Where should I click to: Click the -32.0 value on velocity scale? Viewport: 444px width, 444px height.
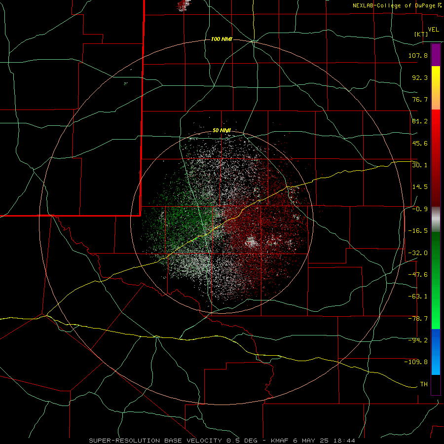tap(418, 253)
